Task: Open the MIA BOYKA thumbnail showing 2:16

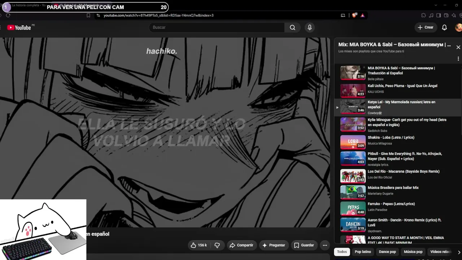Action: [353, 73]
